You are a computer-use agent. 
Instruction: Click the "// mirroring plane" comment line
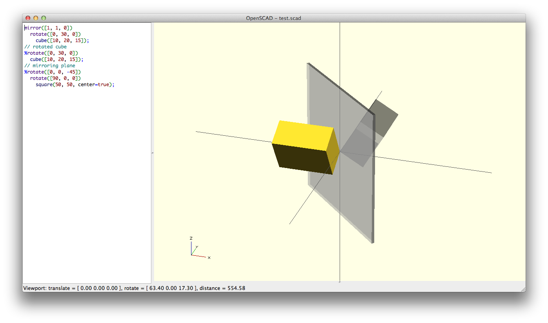click(50, 66)
